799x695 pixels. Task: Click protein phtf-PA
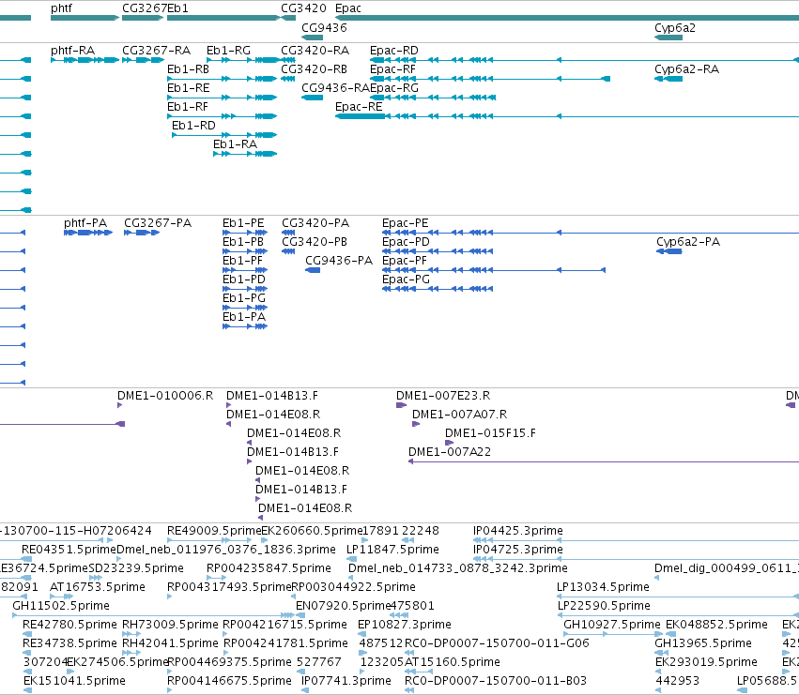click(88, 233)
